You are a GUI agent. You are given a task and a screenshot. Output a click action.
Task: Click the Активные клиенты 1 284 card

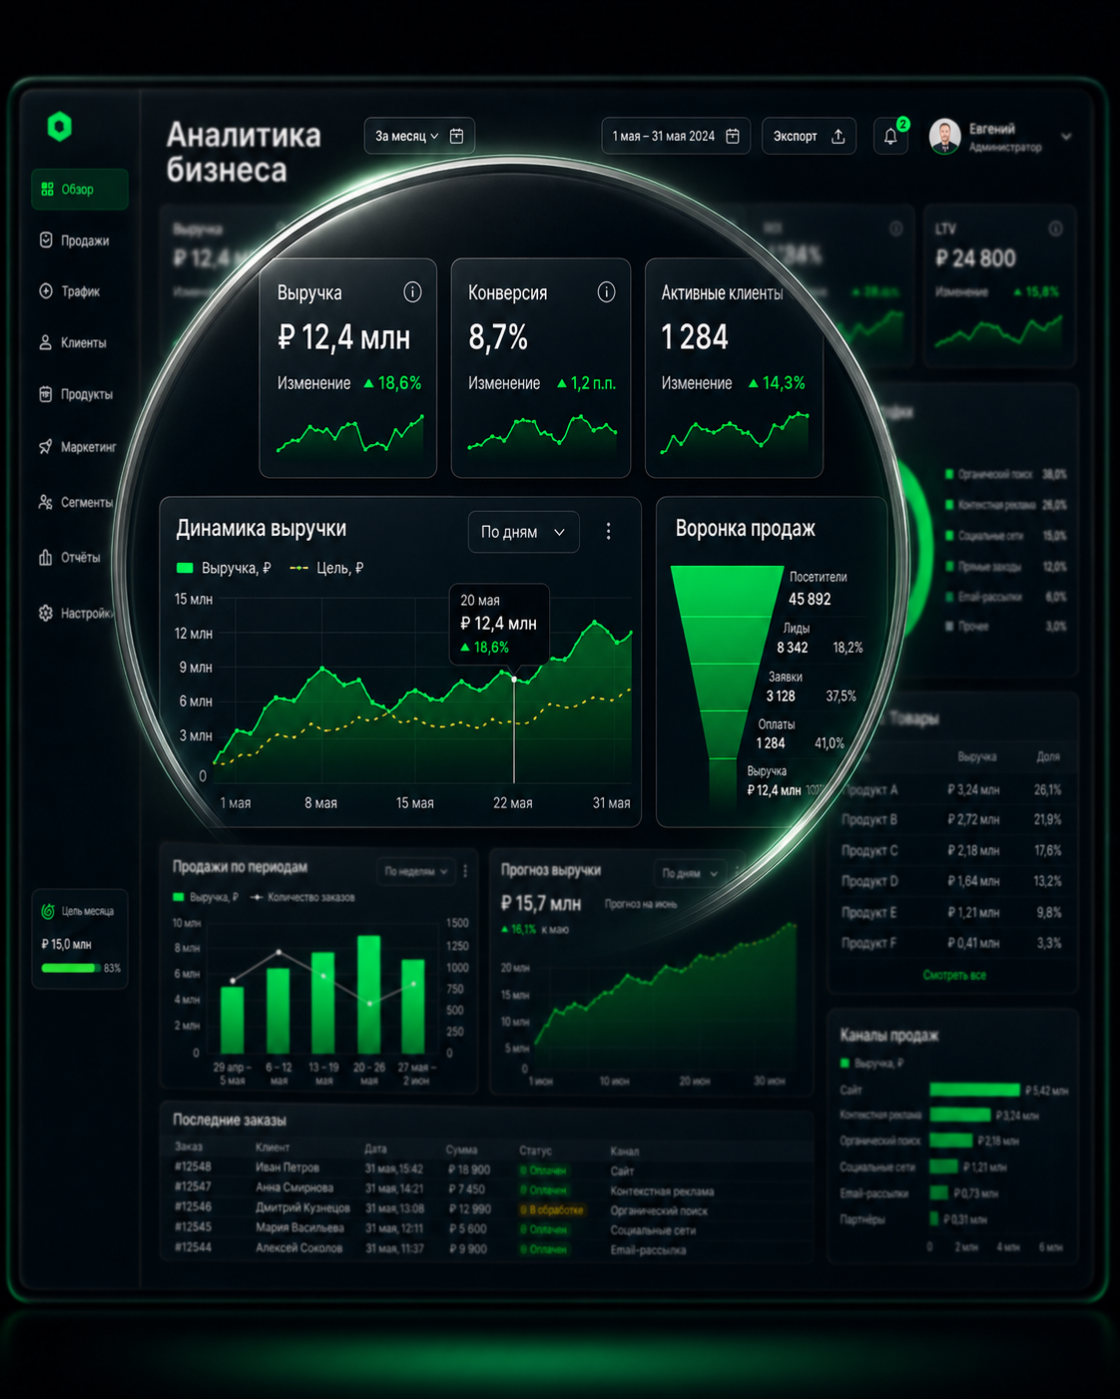tap(734, 368)
